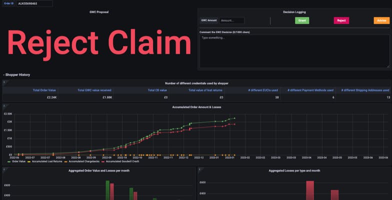Toggle Accumulated Lost Returns legend series
This screenshot has width=392, height=200.
pos(45,161)
